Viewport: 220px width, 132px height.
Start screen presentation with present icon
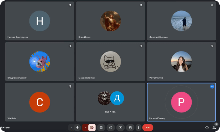[120, 127]
